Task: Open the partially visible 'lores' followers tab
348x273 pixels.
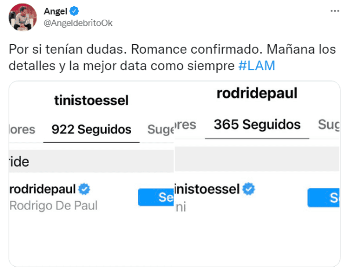Action: pyautogui.click(x=22, y=130)
